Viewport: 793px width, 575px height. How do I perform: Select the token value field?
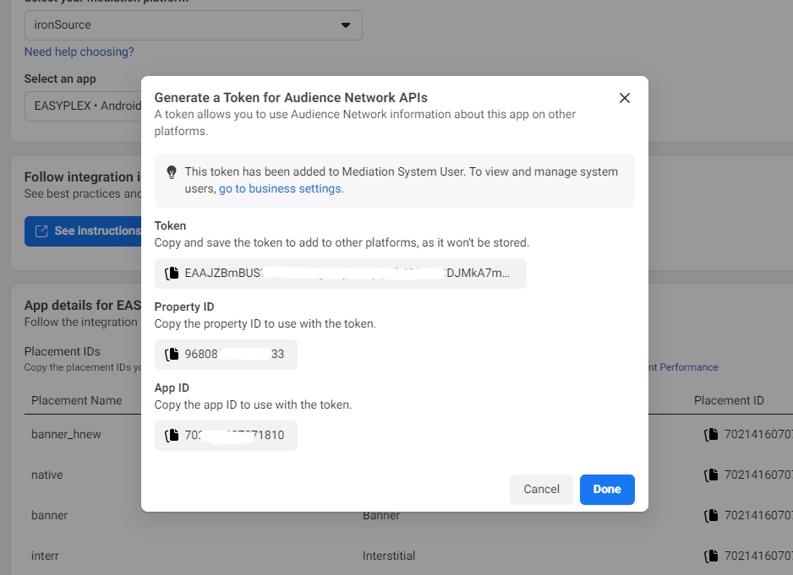click(347, 274)
